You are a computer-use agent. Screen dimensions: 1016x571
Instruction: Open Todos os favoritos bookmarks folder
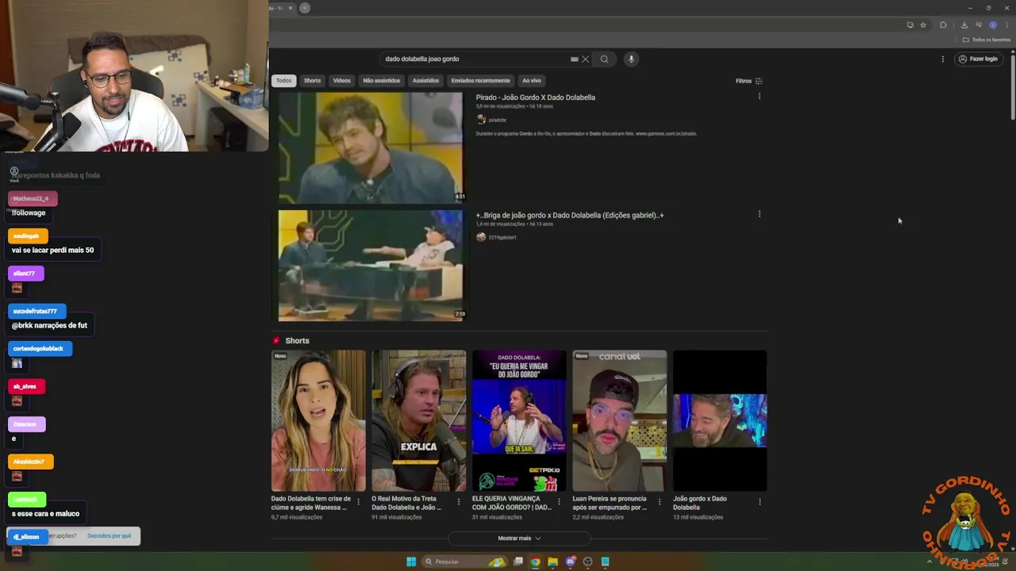(x=986, y=40)
